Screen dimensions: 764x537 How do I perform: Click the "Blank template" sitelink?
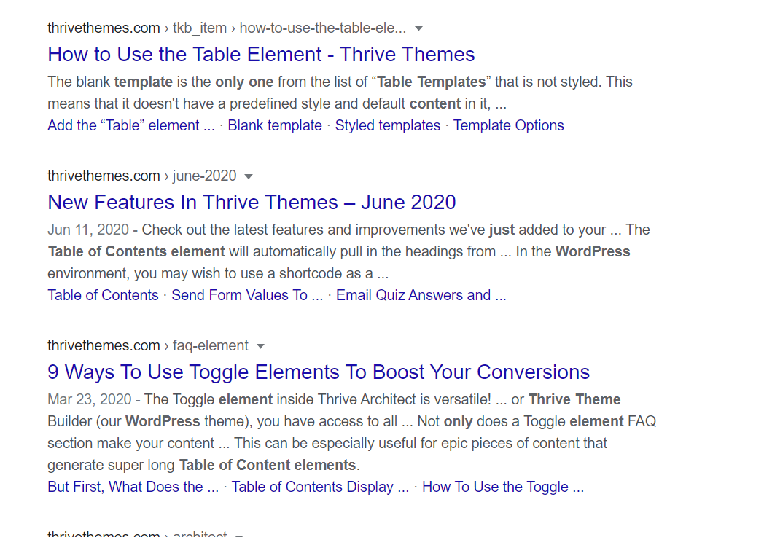tap(275, 125)
